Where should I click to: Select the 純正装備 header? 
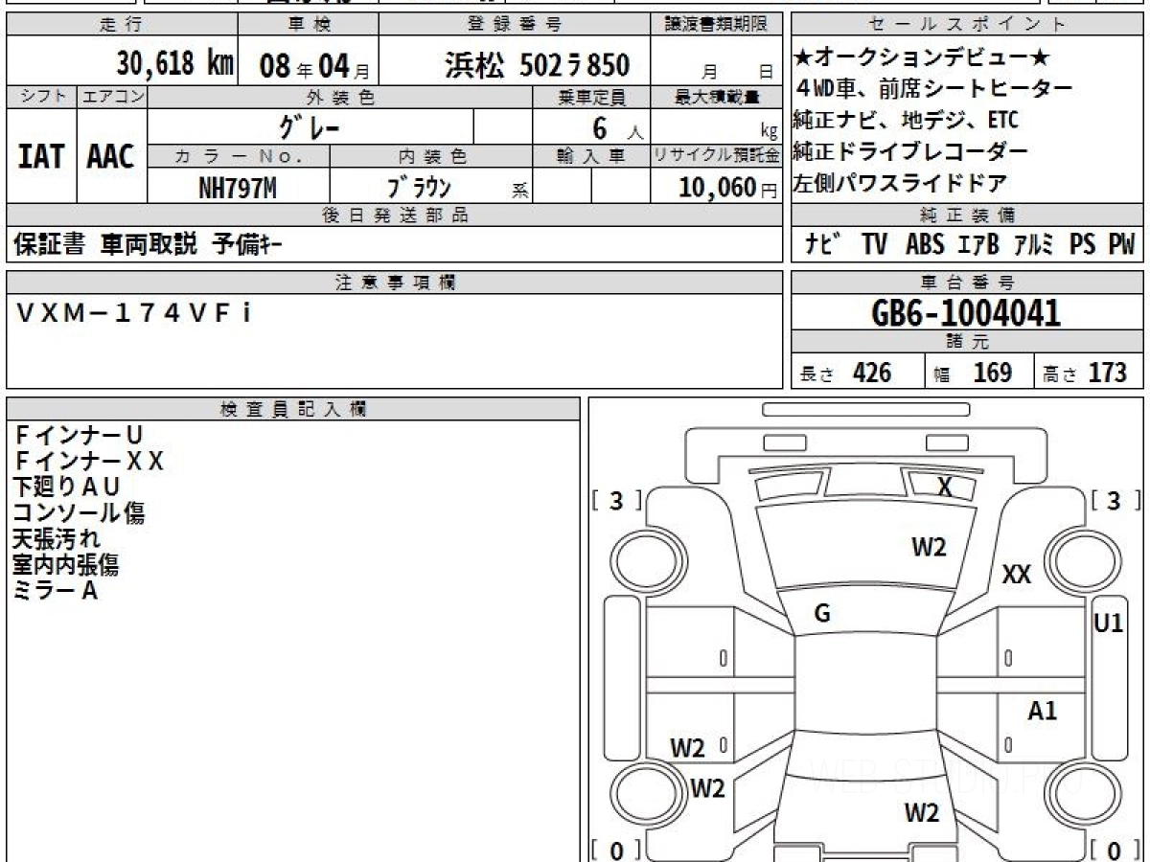[968, 215]
